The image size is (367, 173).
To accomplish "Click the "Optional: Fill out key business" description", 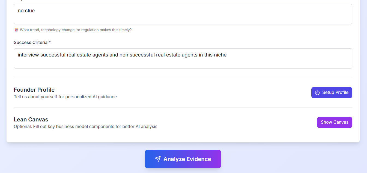I will point(85,127).
